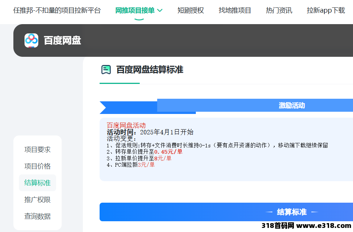Go to 找地推项目 in top navigation
Screen dimensions: 353x232
point(235,10)
